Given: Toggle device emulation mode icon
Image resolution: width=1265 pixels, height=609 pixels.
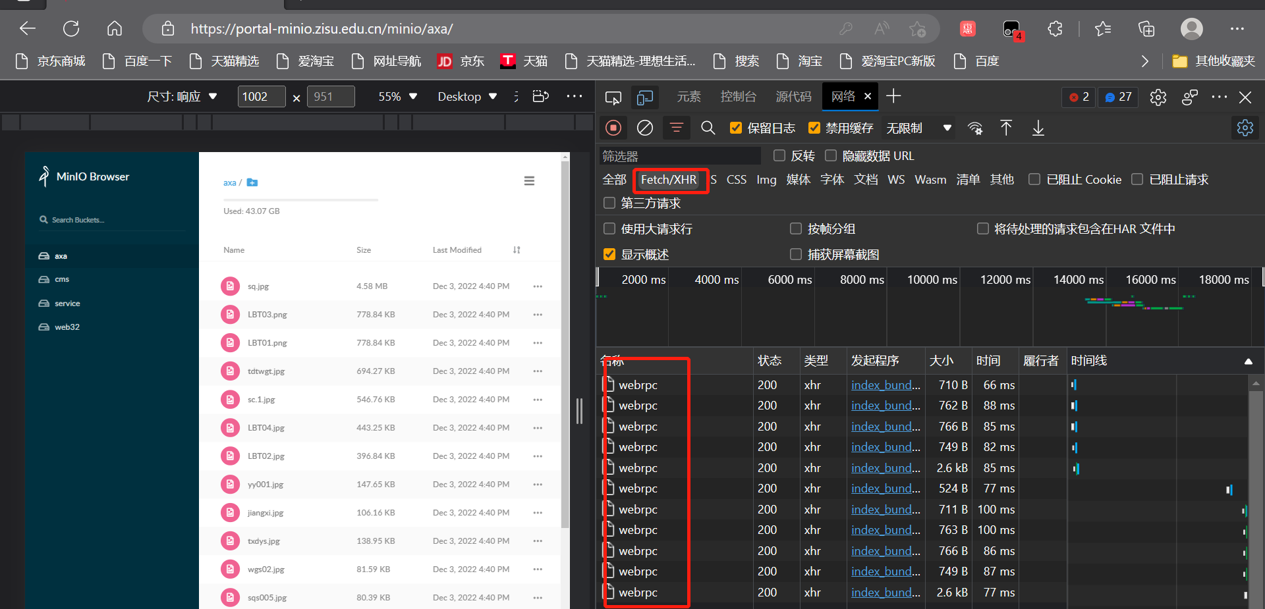Looking at the screenshot, I should pyautogui.click(x=645, y=97).
